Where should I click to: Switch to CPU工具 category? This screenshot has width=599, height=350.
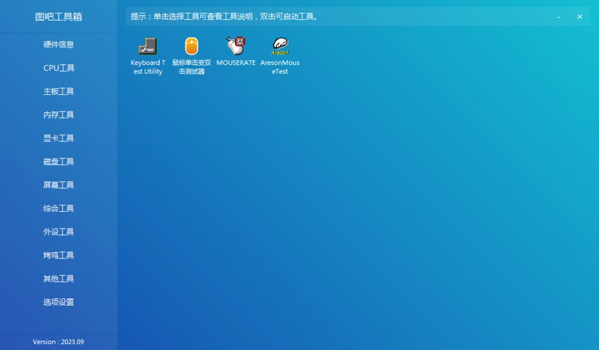pos(58,68)
